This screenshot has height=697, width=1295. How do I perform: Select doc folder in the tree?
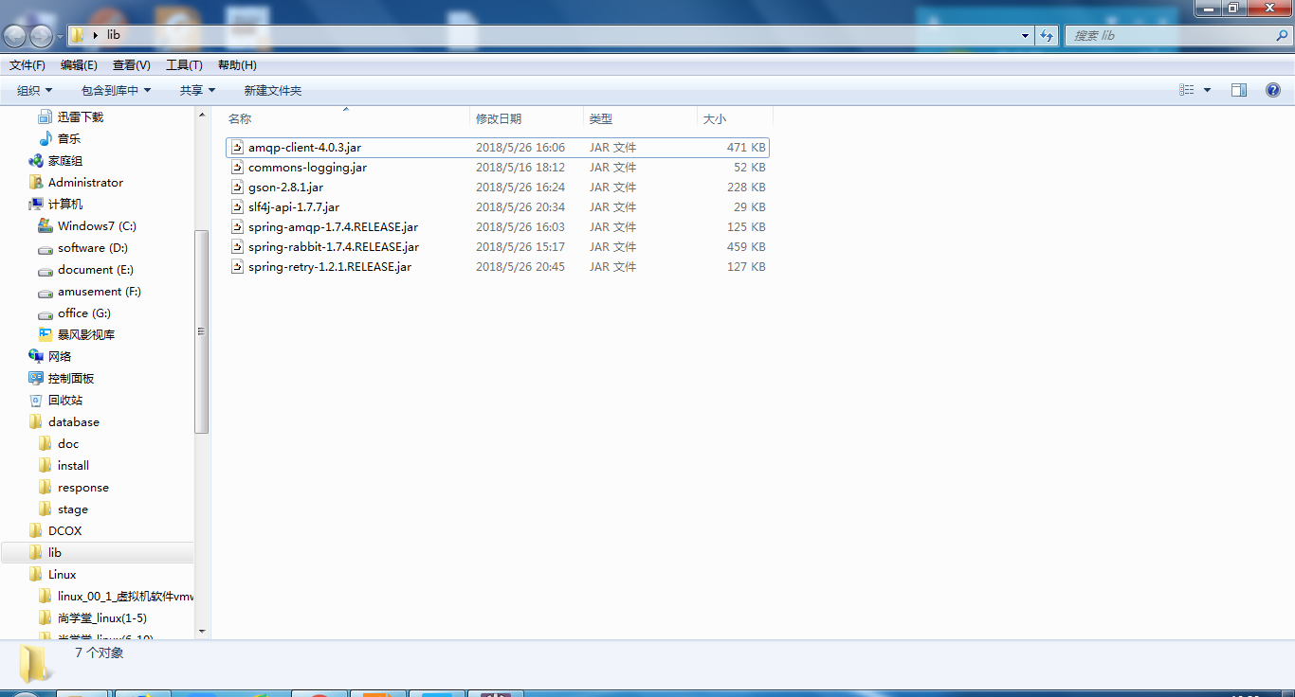(x=68, y=444)
